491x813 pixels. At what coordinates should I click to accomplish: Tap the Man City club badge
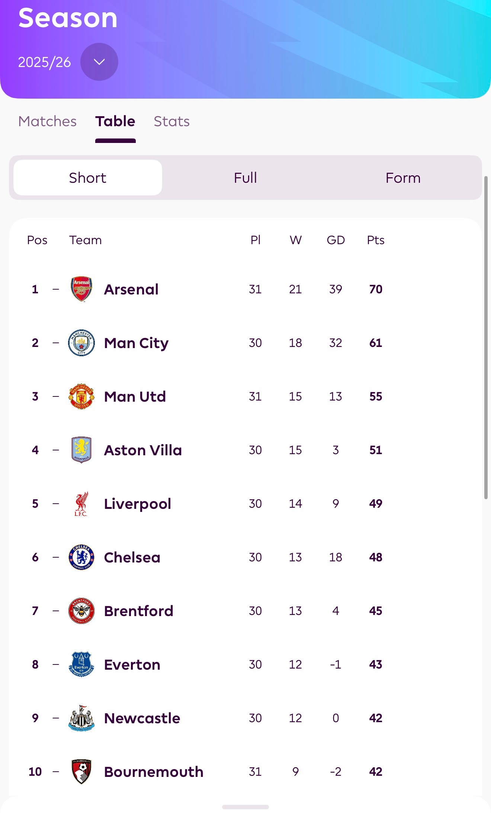81,342
